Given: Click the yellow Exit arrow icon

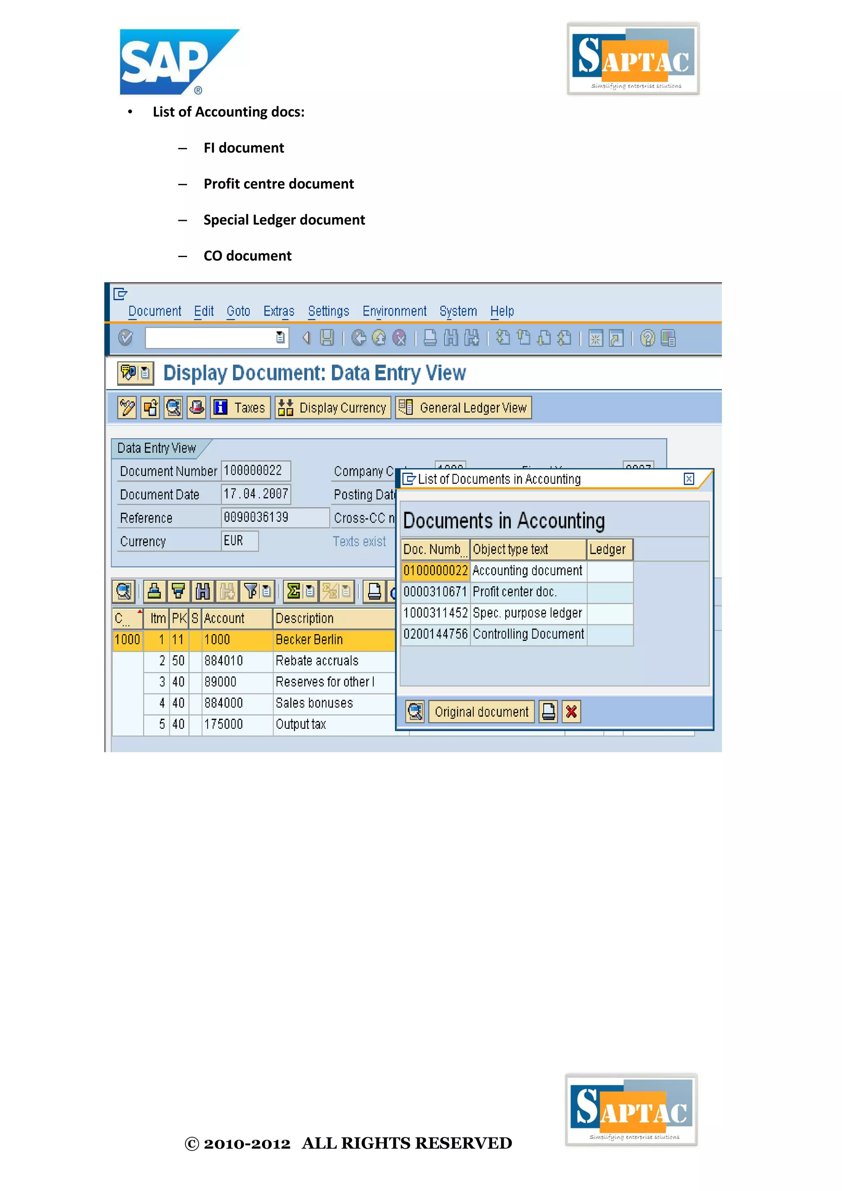Looking at the screenshot, I should click(379, 338).
